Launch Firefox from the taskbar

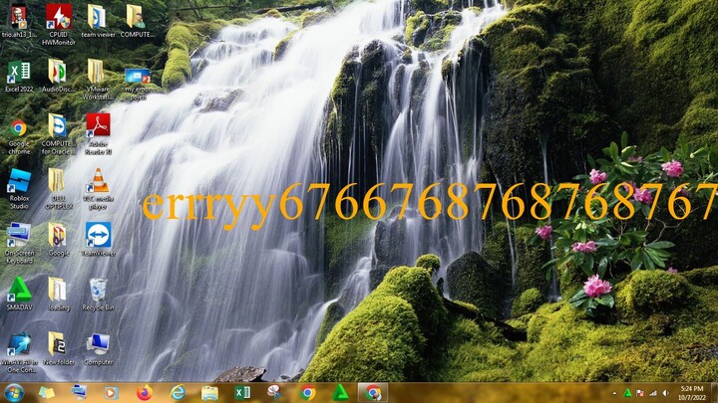point(144,393)
